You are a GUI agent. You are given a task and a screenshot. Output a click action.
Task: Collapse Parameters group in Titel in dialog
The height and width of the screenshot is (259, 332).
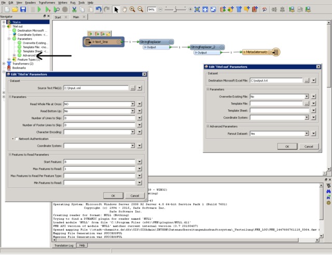tap(10, 96)
